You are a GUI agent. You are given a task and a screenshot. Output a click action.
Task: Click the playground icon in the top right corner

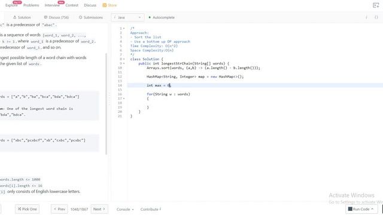click(376, 5)
